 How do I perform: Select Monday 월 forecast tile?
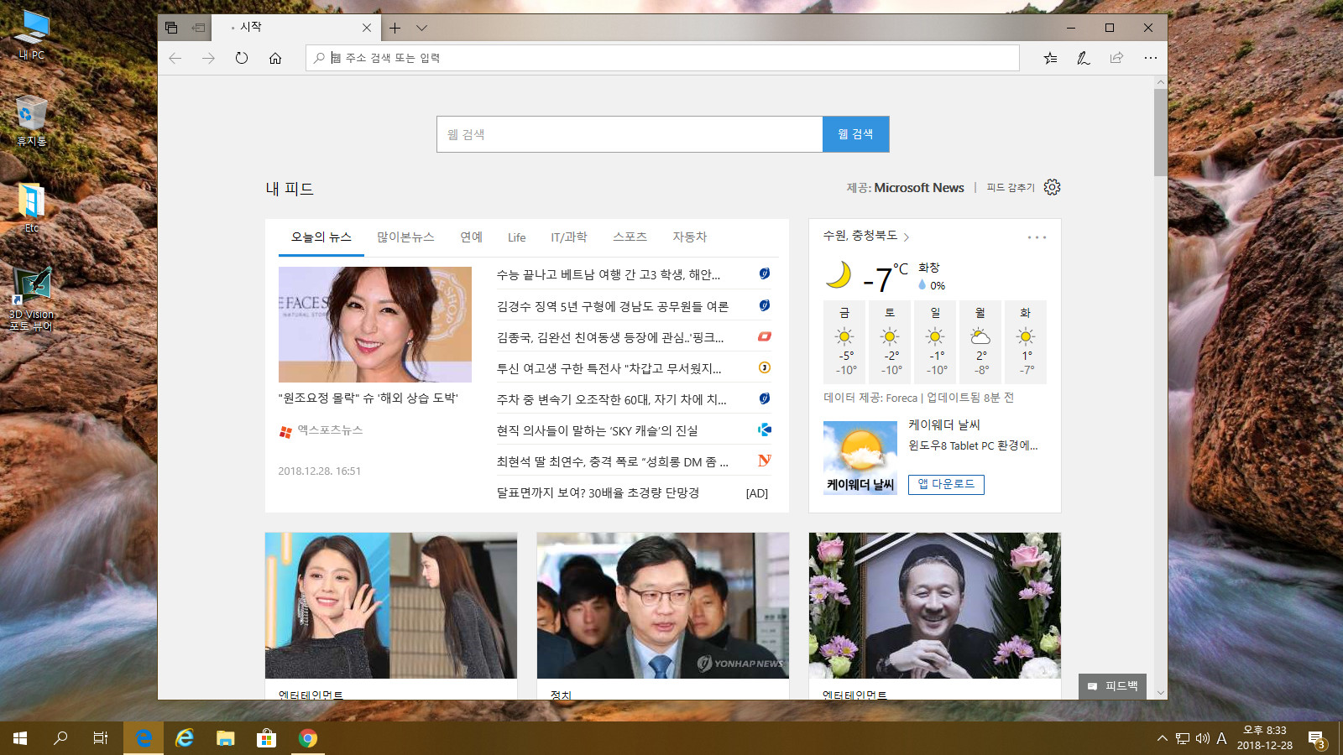tap(980, 341)
